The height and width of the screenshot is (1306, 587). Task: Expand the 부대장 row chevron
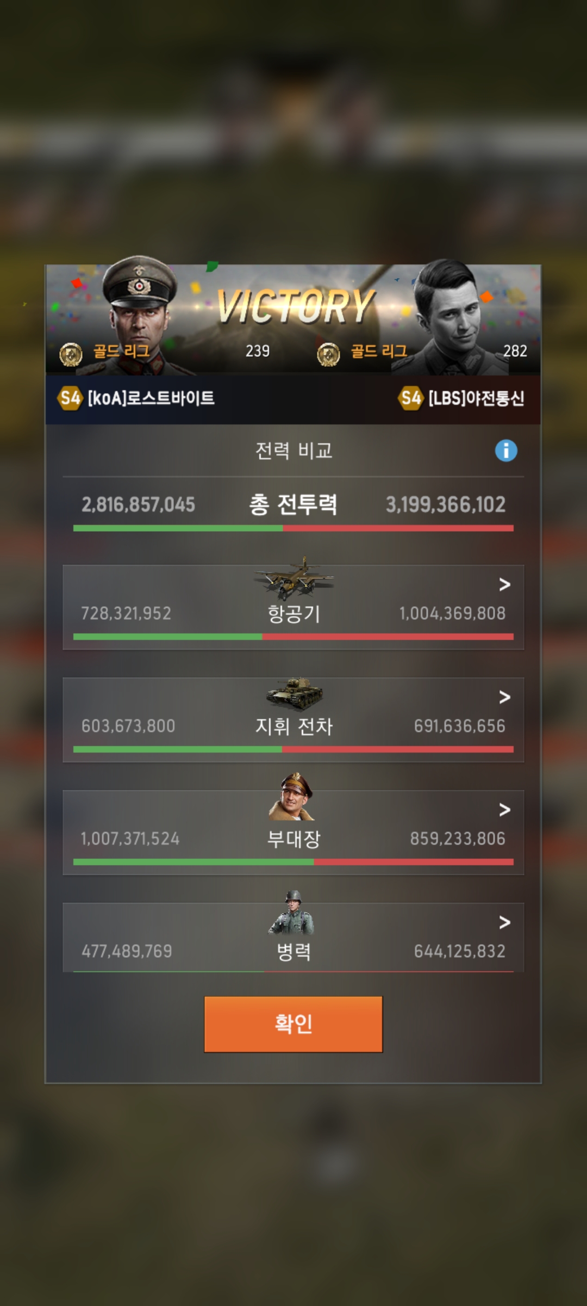504,810
